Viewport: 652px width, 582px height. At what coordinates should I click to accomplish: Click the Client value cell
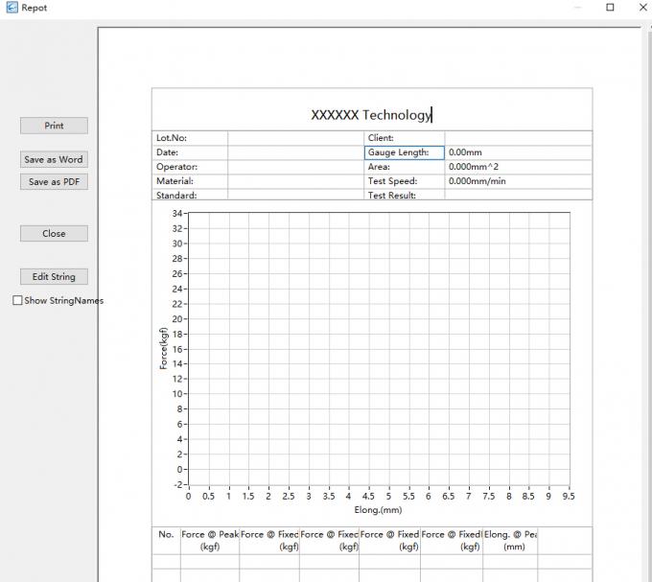tap(518, 138)
